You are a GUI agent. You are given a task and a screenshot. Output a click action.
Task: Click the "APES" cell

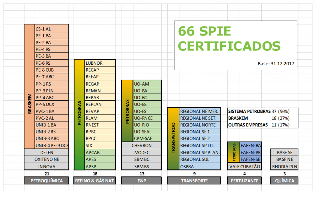(100, 160)
